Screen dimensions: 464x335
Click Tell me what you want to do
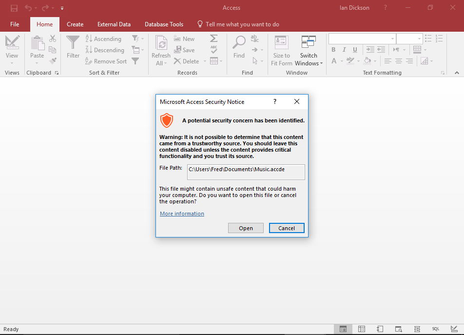[x=238, y=24]
